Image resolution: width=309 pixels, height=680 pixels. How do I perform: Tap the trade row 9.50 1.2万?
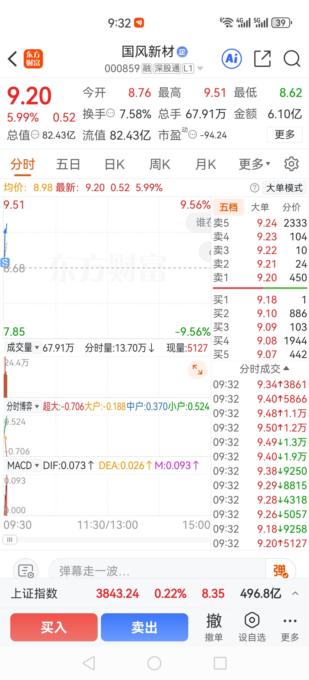(260, 428)
